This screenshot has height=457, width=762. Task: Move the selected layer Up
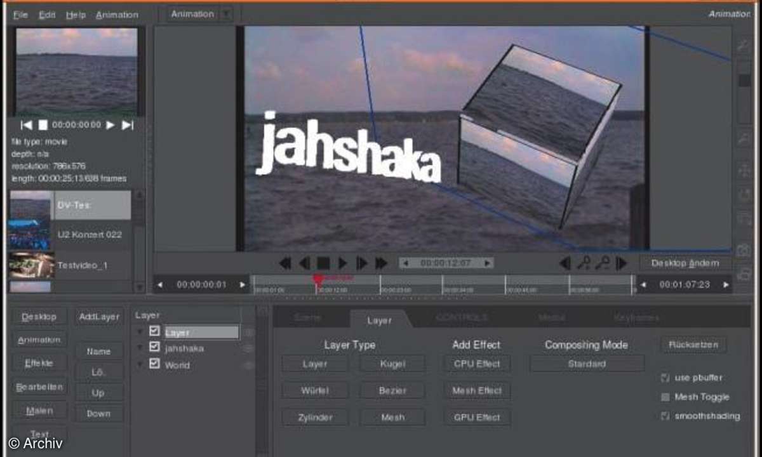point(98,393)
